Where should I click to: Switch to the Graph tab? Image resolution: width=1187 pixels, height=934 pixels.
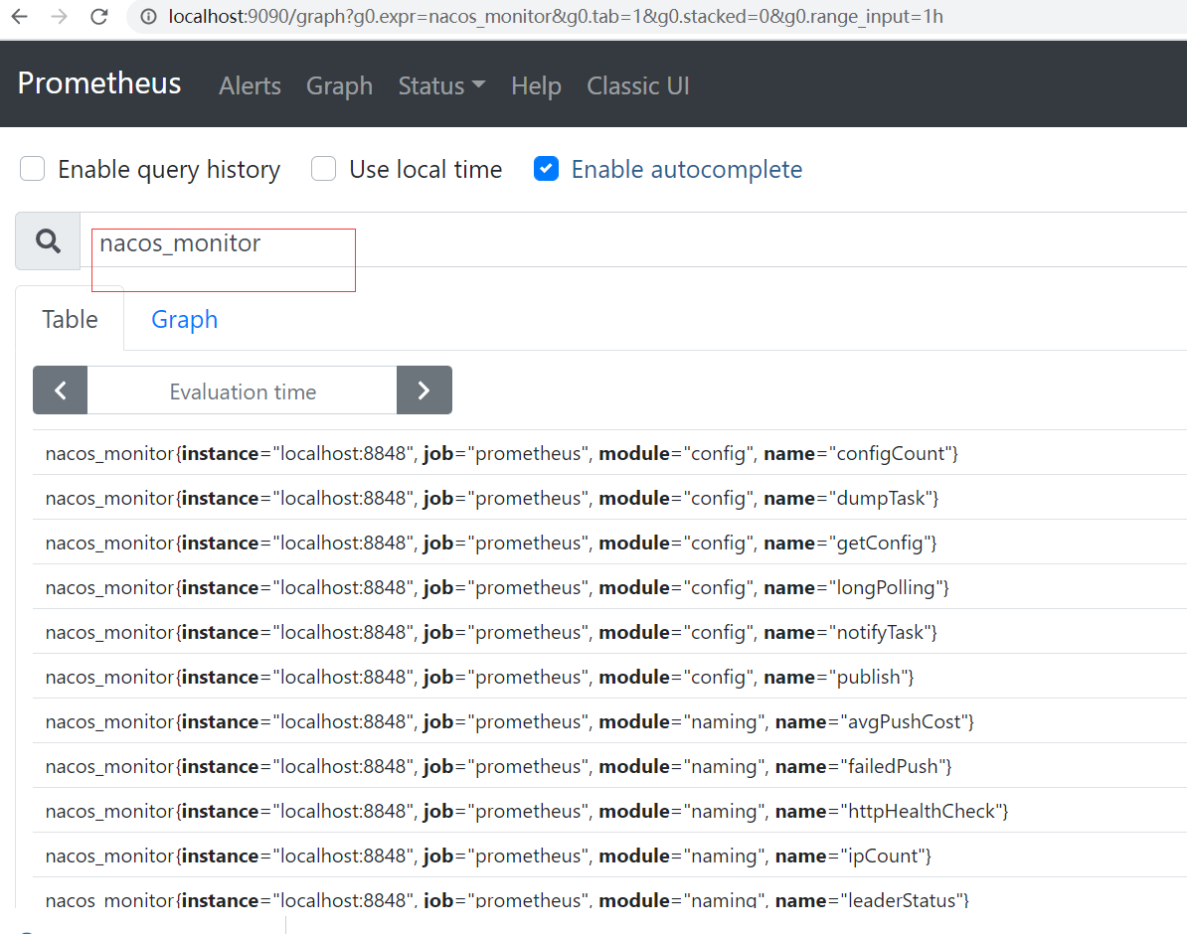click(x=184, y=319)
